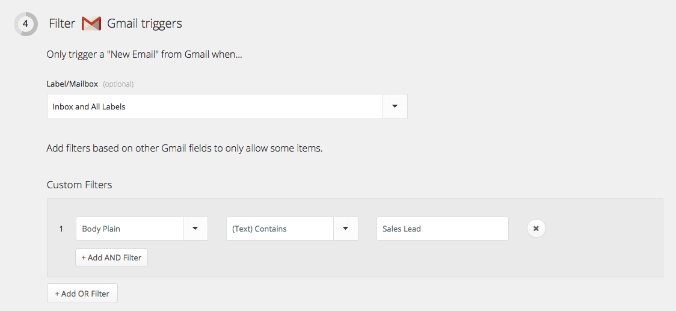
Task: Open the Body Plain field dropdown arrow
Action: click(195, 229)
